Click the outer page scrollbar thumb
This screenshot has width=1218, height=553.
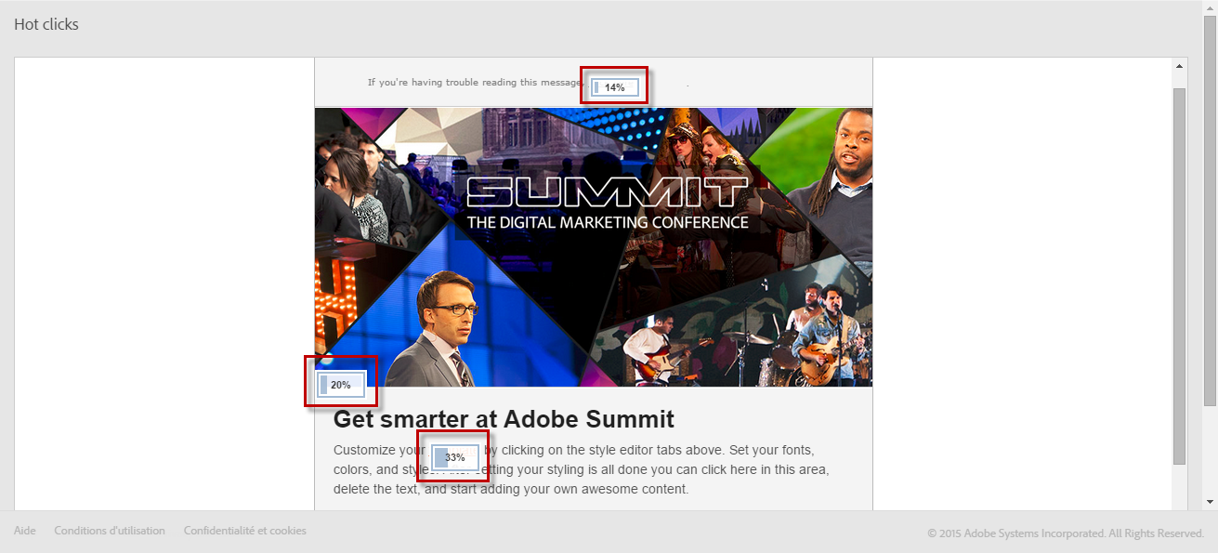click(1211, 211)
